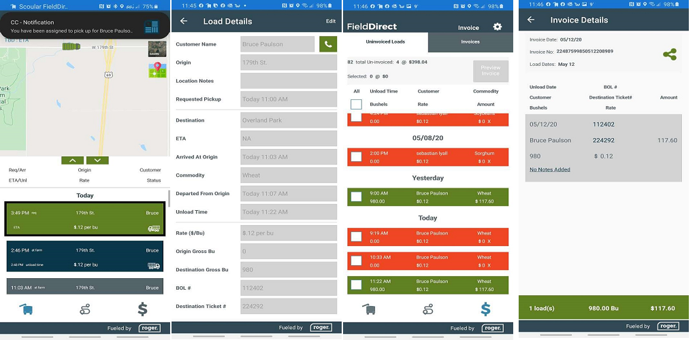697x340 pixels.
Task: Check the All loads checkbox
Action: click(356, 104)
